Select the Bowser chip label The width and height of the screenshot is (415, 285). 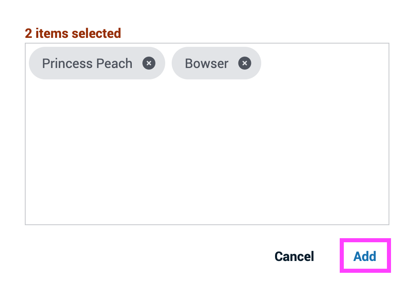(x=206, y=64)
